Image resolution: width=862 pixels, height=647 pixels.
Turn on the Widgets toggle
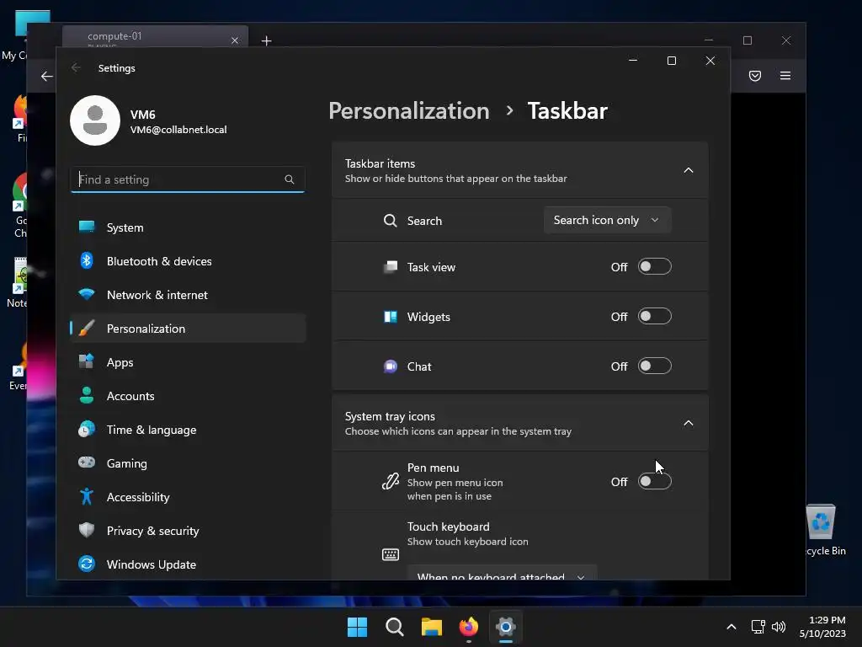point(654,317)
